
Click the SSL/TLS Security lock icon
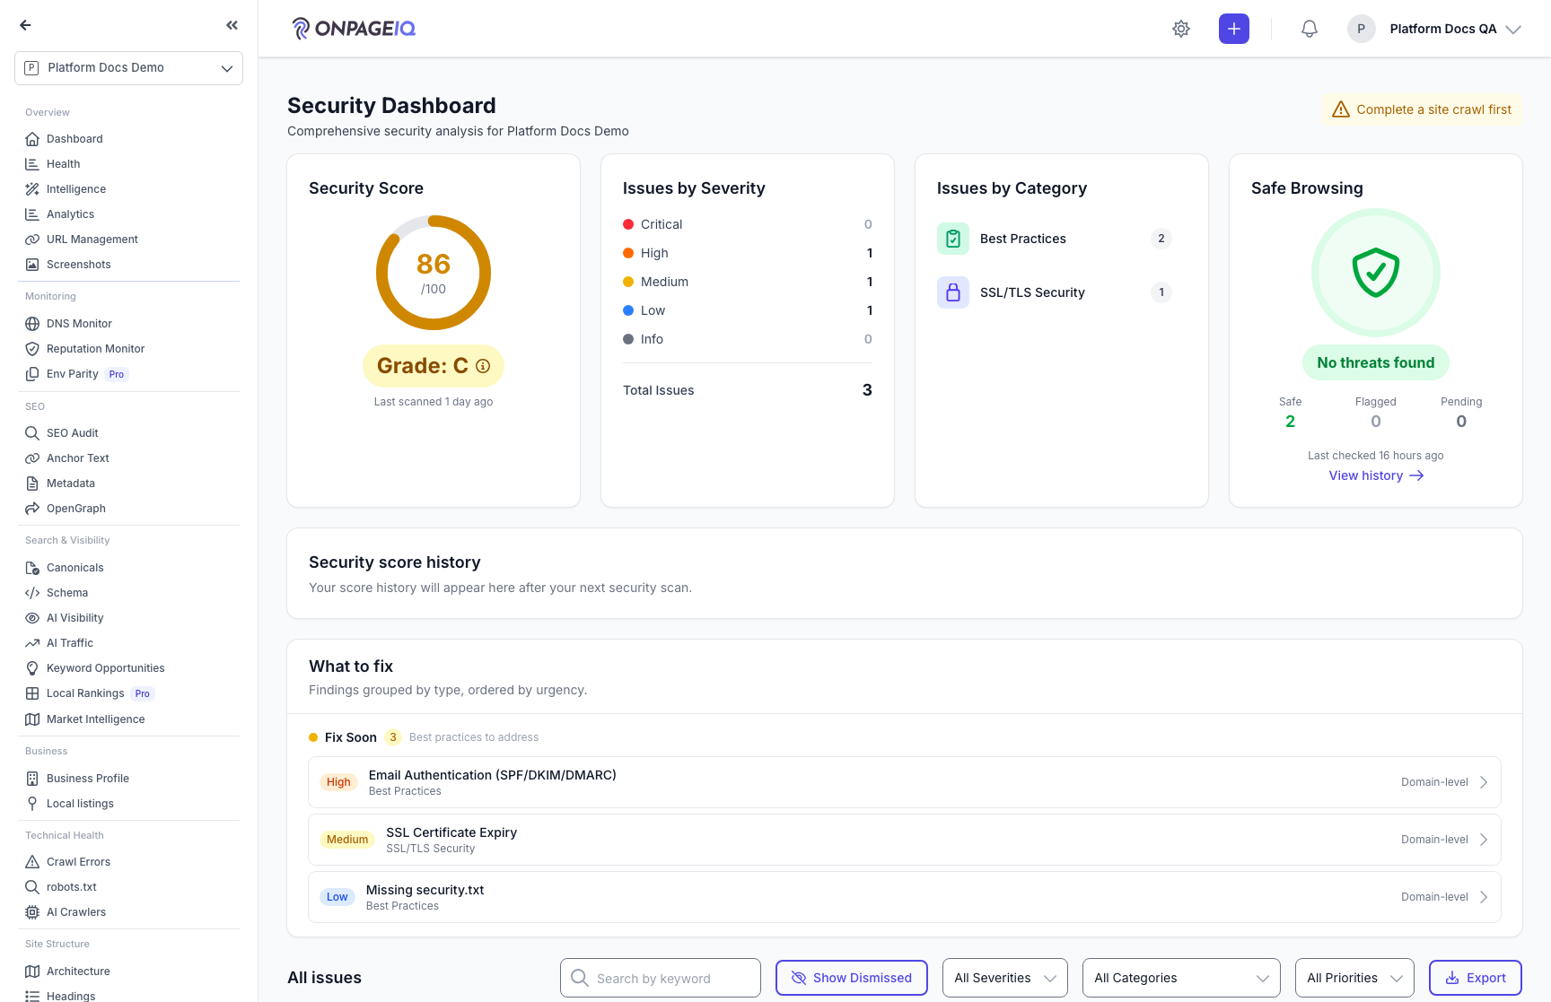953,292
